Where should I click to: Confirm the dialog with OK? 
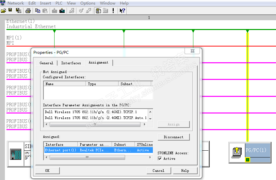click(47, 171)
